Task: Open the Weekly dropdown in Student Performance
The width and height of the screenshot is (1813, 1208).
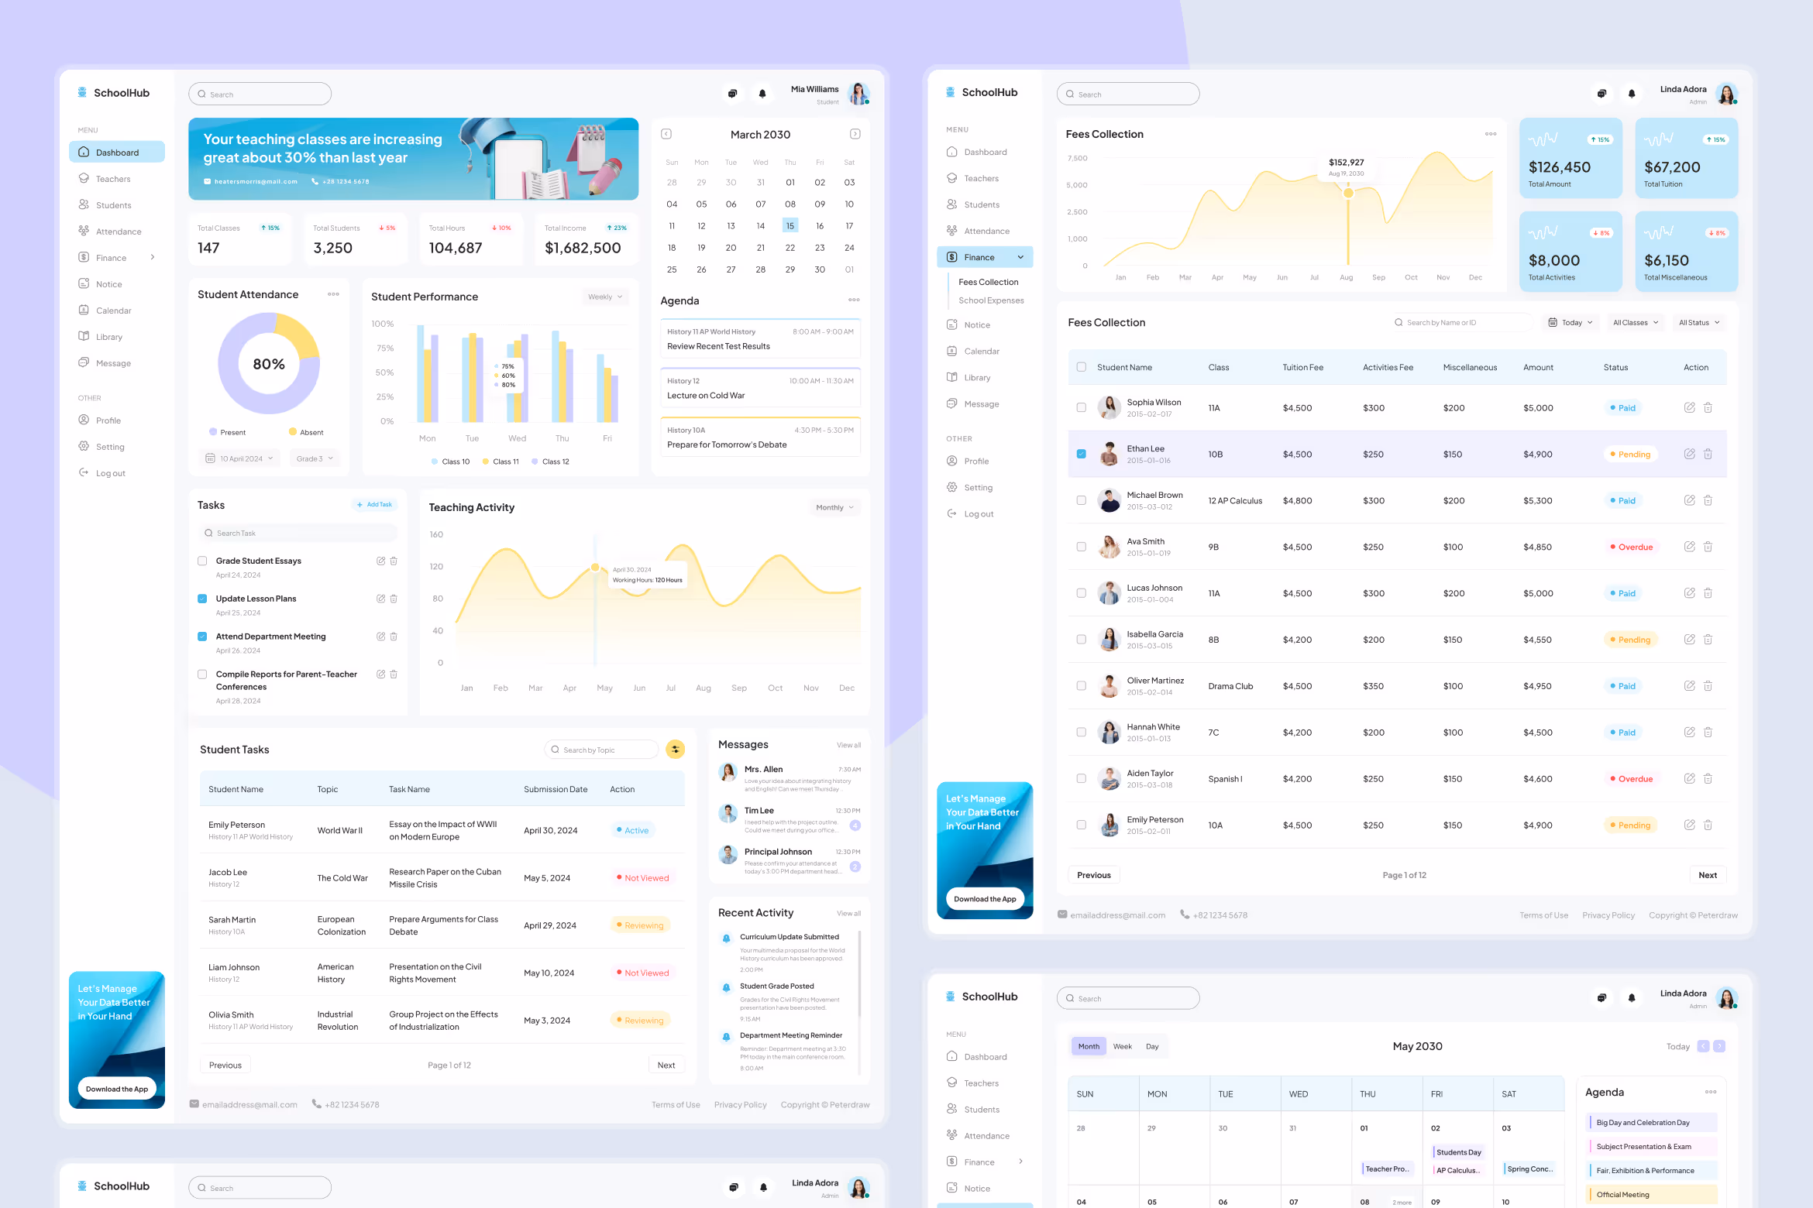Action: [604, 297]
